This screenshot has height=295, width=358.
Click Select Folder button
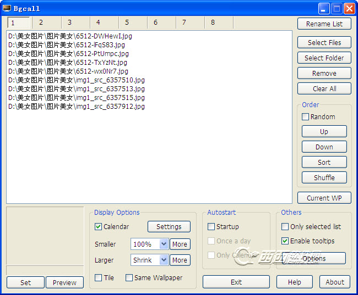coord(324,58)
